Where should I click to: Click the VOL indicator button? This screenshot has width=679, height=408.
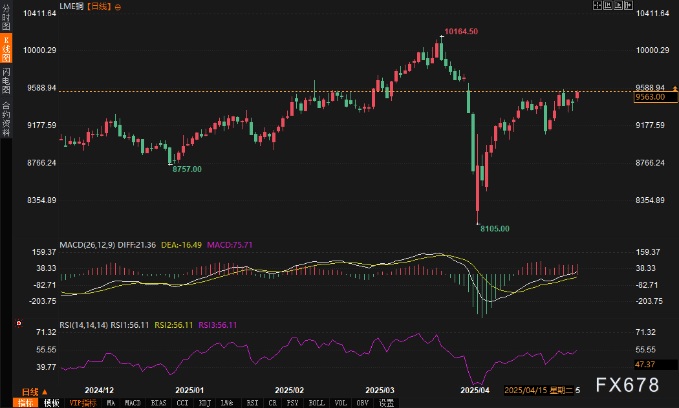click(340, 403)
